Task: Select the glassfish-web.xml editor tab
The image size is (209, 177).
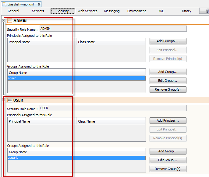Action: click(21, 4)
